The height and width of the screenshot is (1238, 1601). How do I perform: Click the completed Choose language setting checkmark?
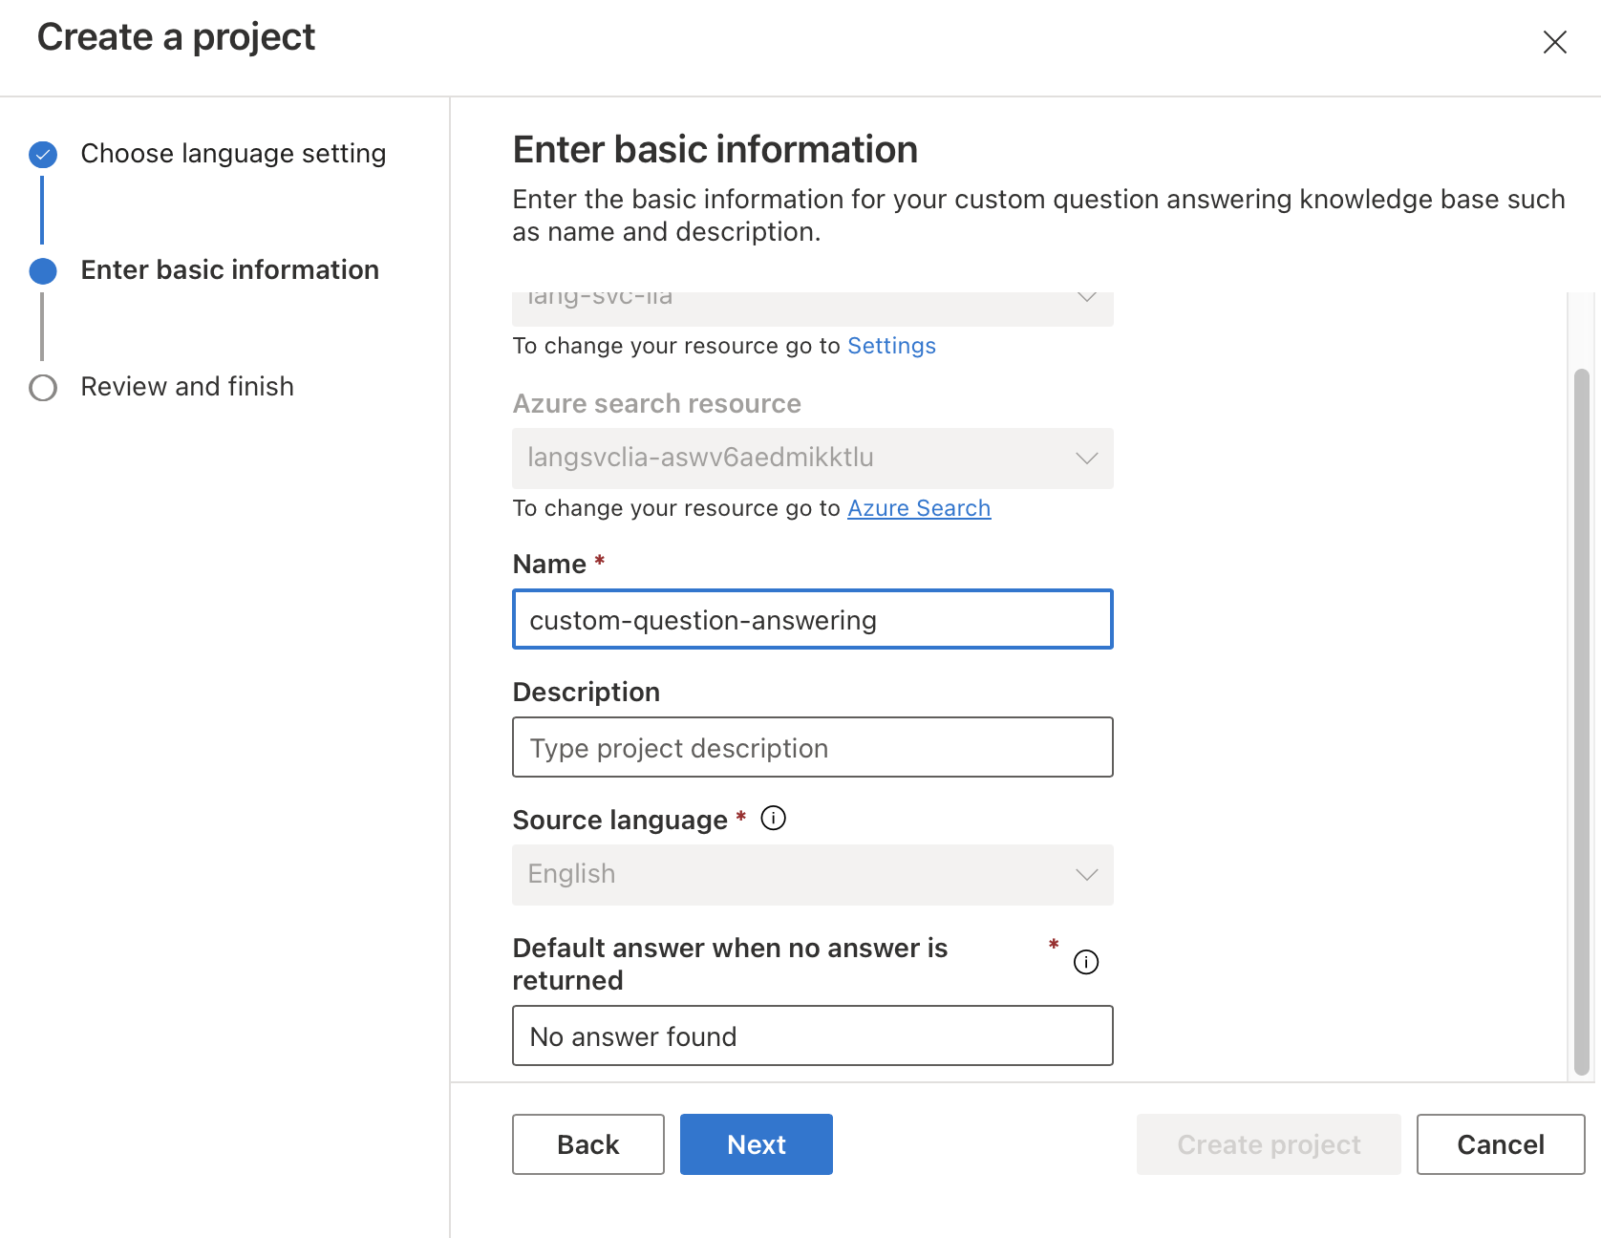43,154
